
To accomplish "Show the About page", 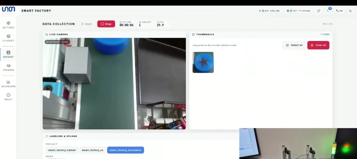I will (x=8, y=97).
